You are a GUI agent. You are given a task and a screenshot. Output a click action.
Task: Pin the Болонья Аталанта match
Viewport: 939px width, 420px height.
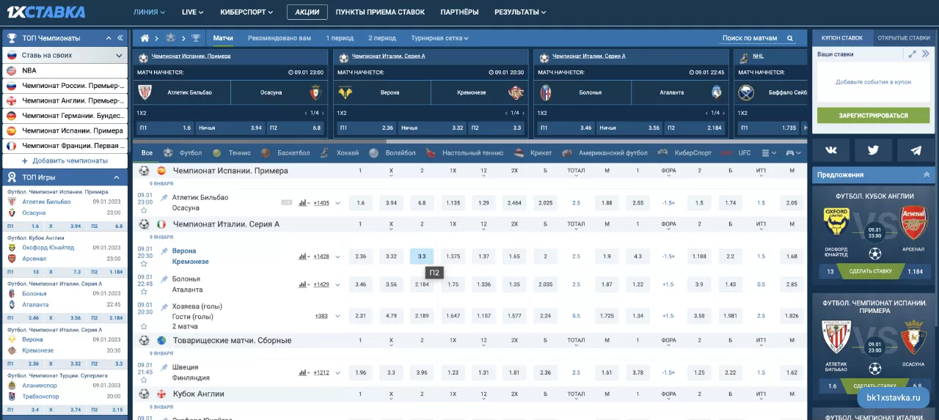point(164,279)
